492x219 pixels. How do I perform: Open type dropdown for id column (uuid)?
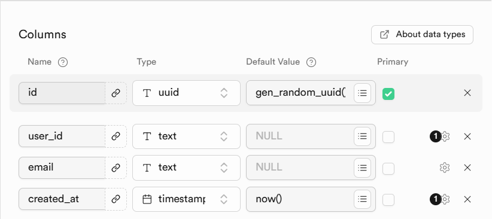click(186, 93)
